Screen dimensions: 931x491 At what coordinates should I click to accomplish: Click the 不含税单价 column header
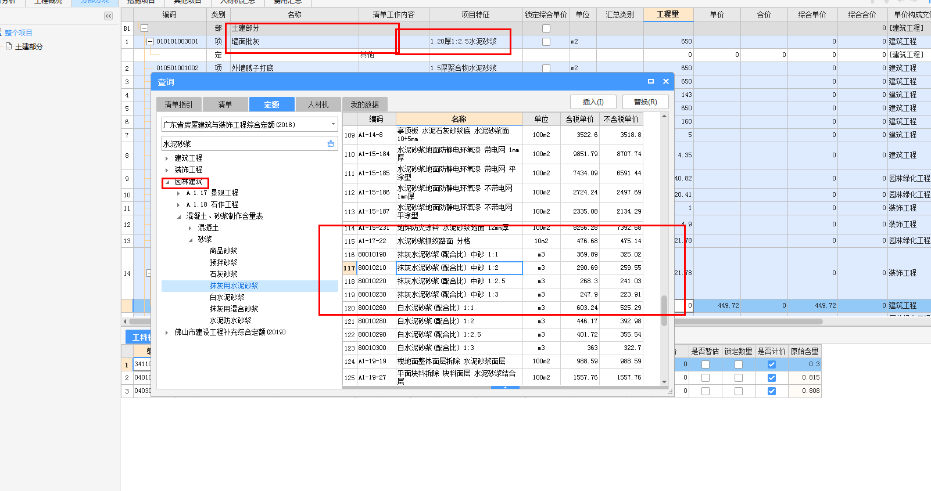click(x=621, y=119)
